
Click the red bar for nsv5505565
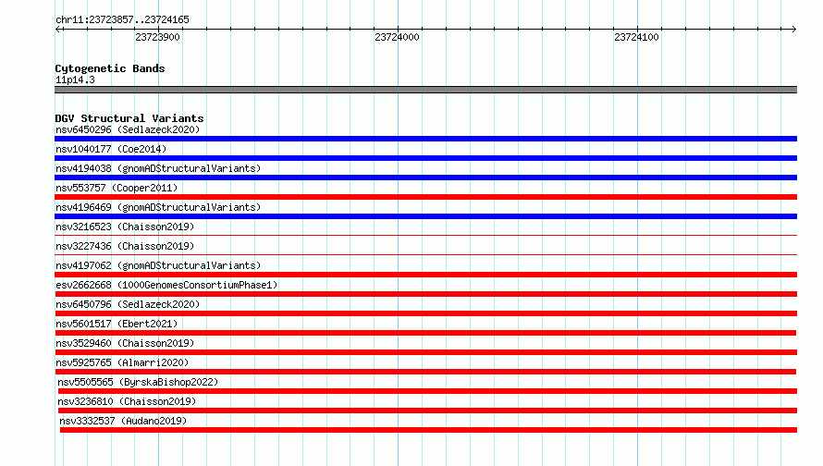(x=427, y=391)
